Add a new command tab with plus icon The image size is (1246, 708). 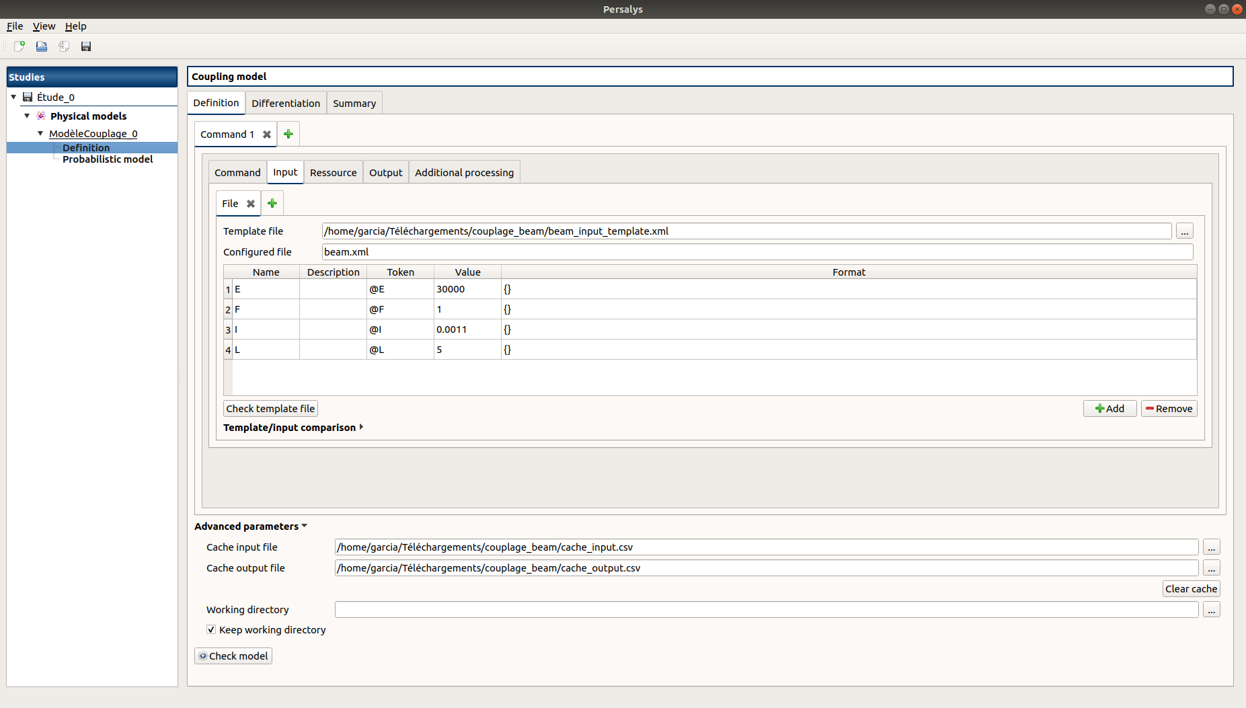point(288,134)
